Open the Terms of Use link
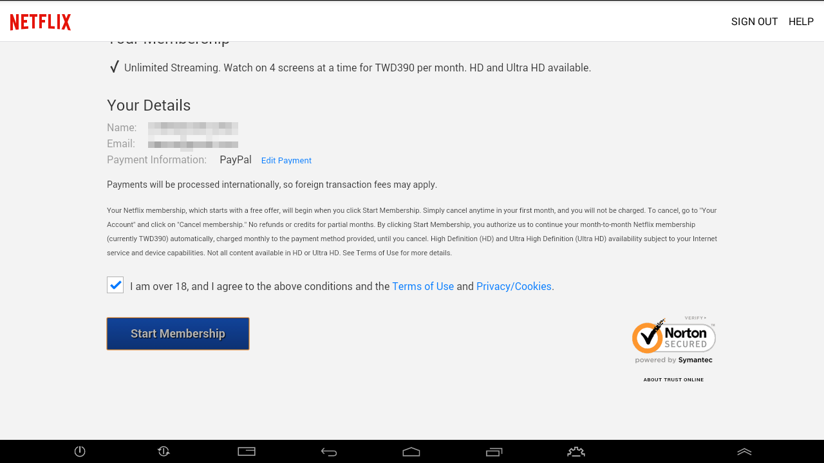 click(x=423, y=286)
